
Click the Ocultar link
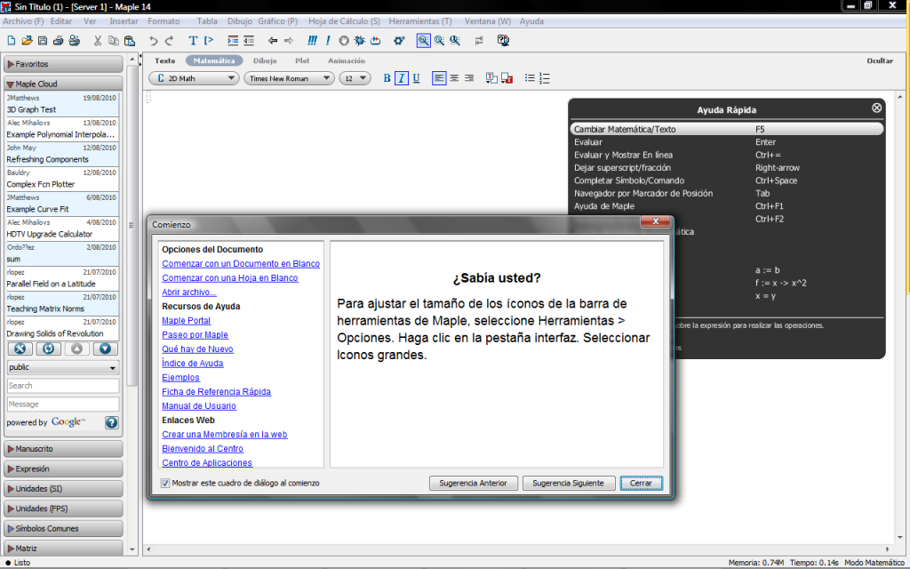[x=880, y=60]
